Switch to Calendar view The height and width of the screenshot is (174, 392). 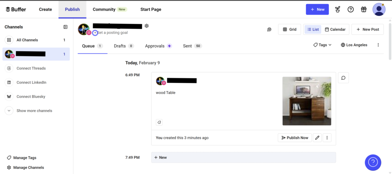pyautogui.click(x=335, y=29)
